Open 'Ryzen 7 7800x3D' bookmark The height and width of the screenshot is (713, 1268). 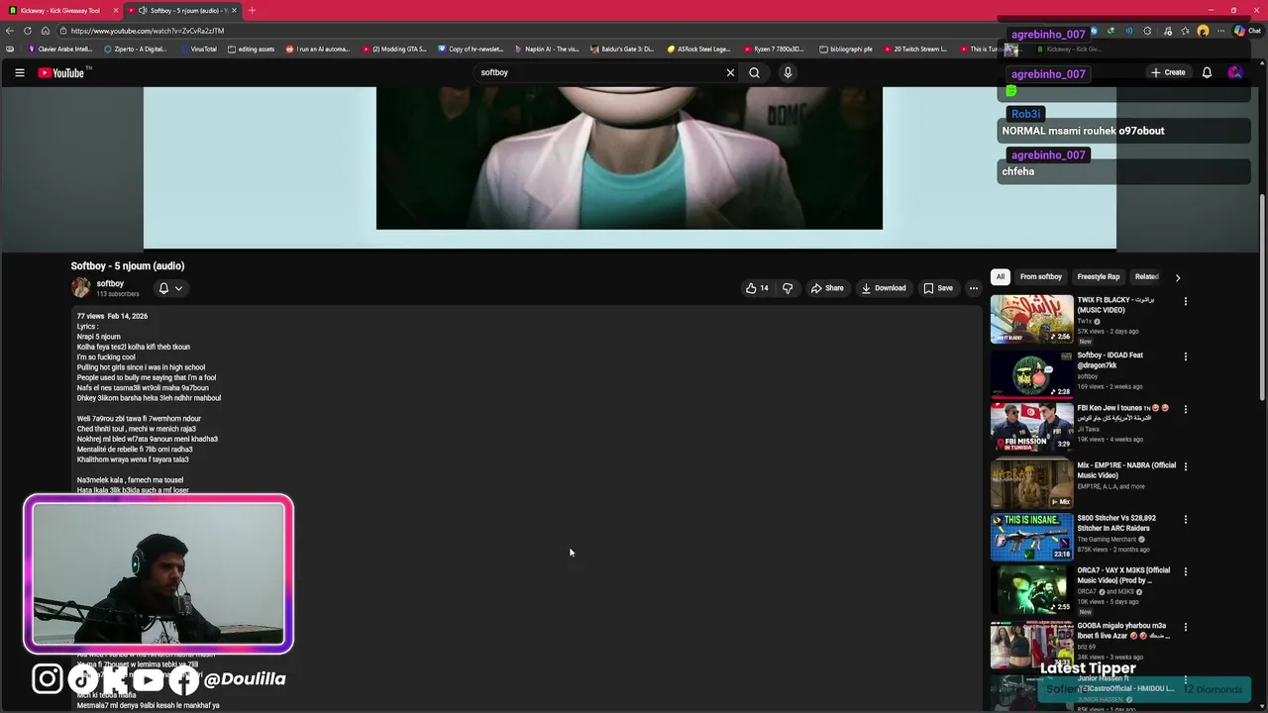point(774,49)
